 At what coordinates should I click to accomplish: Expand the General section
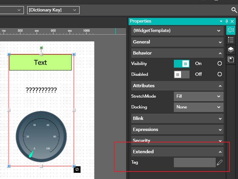coord(177,42)
